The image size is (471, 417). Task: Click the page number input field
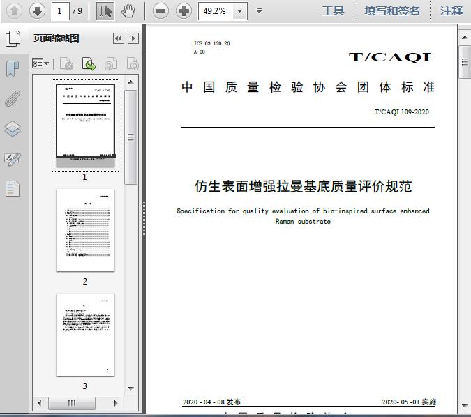click(x=61, y=10)
